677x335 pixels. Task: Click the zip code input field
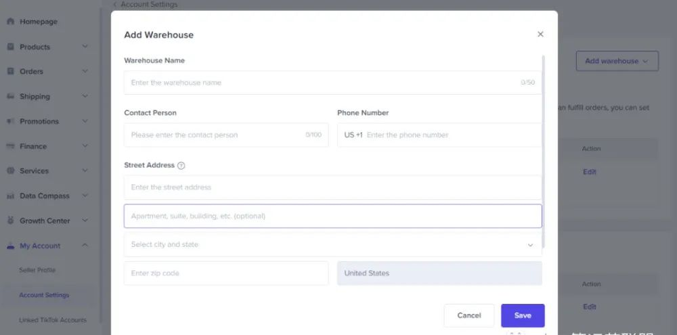(x=226, y=273)
